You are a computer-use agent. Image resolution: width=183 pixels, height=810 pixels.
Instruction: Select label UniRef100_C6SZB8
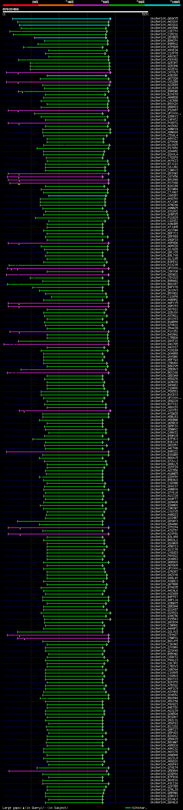164,82
